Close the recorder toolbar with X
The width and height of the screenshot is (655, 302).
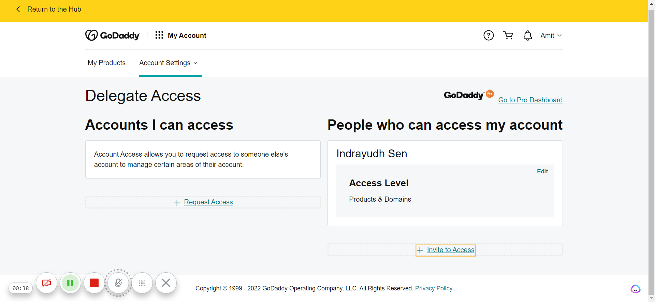pos(166,283)
